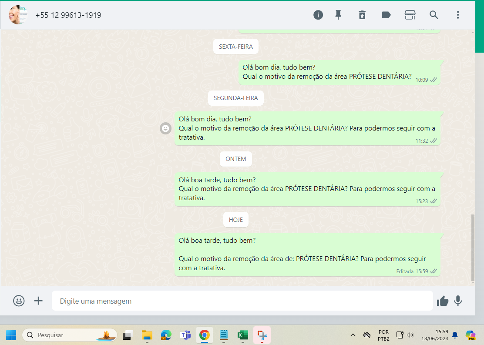Expand the hidden system tray icons chevron
This screenshot has height=345, width=484.
(353, 335)
